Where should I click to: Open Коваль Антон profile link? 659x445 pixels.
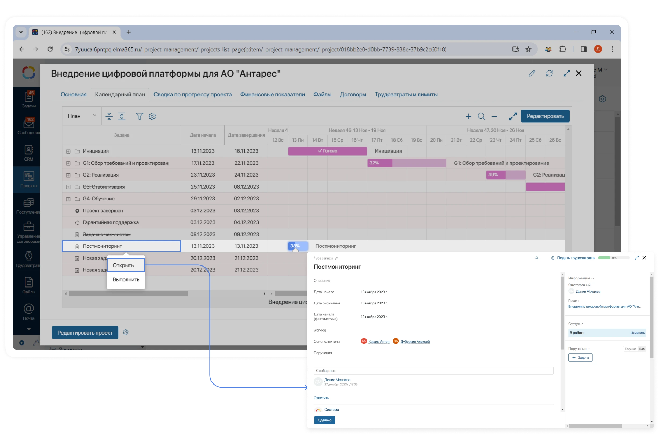[379, 342]
